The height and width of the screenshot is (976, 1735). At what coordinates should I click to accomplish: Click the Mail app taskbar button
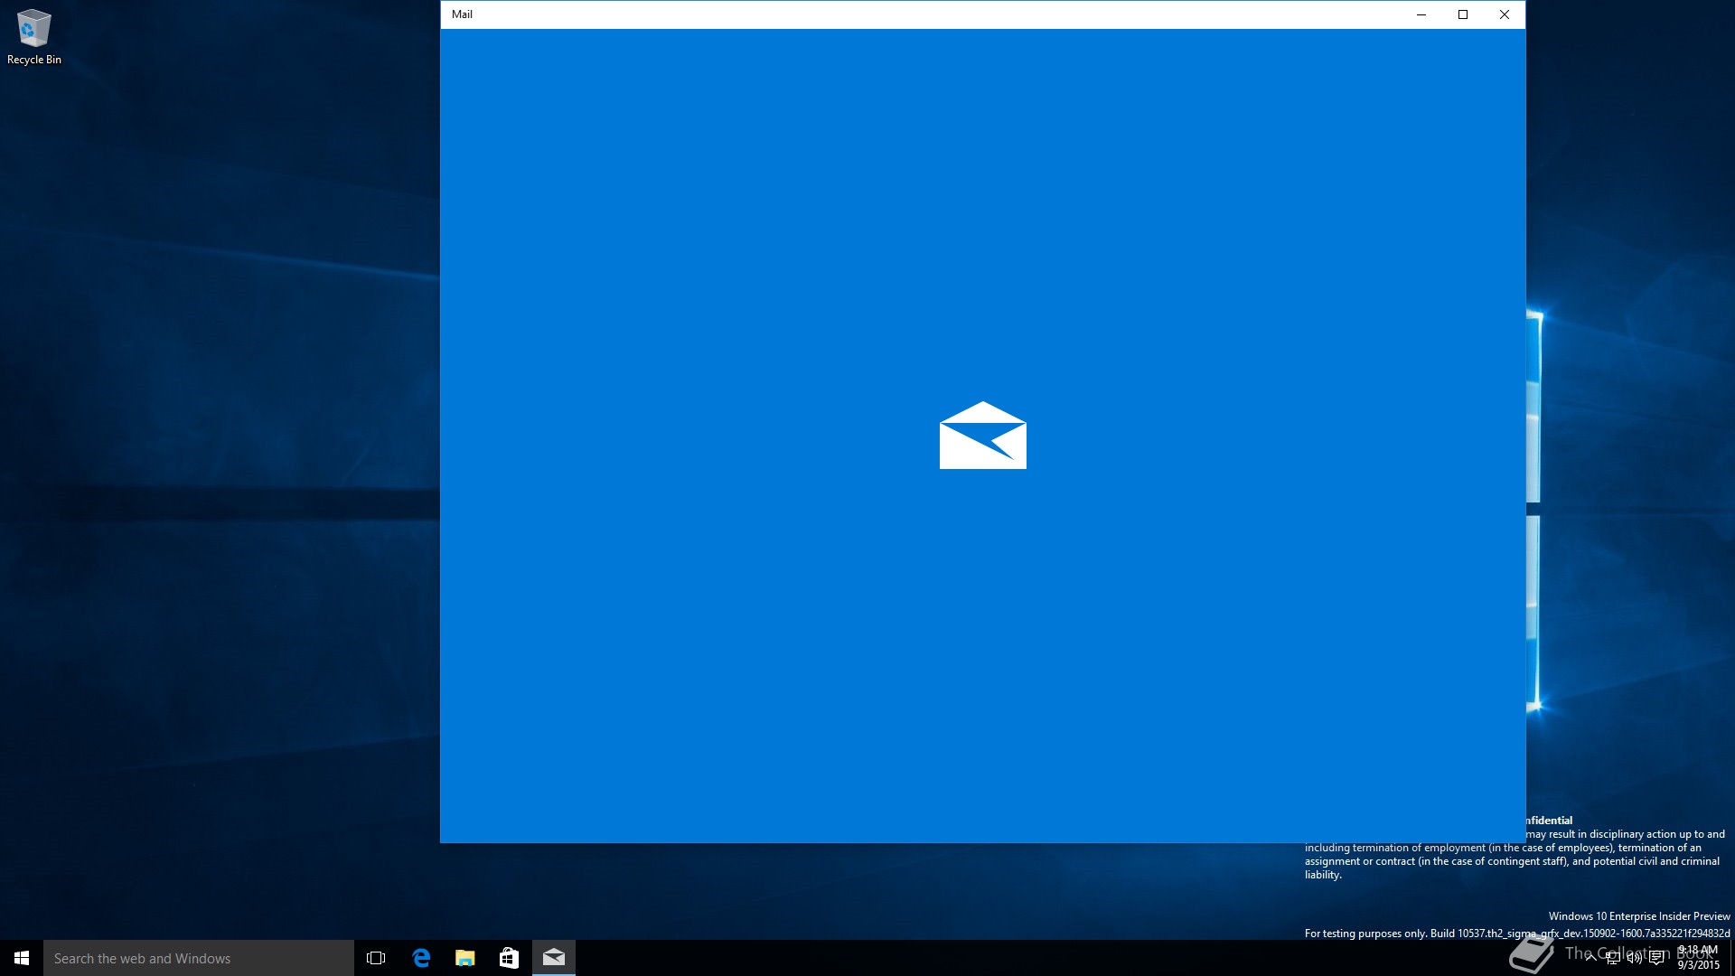[x=553, y=958]
